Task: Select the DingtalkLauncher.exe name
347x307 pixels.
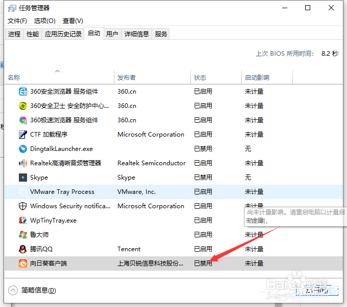Action: coord(61,148)
